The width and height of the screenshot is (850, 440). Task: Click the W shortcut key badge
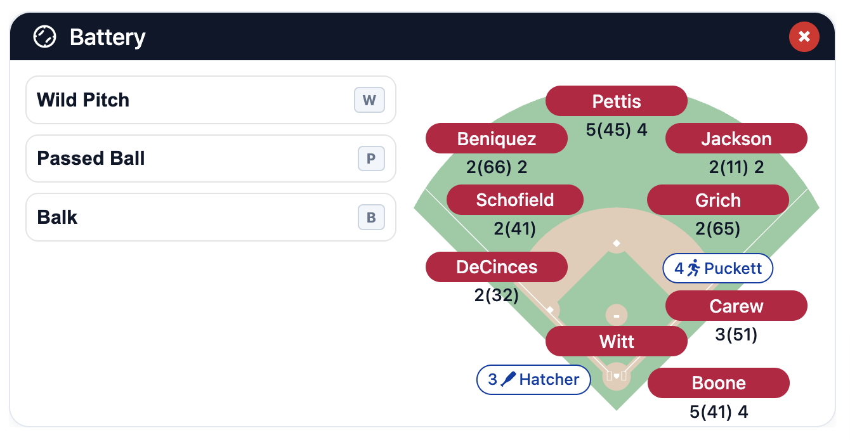[369, 100]
